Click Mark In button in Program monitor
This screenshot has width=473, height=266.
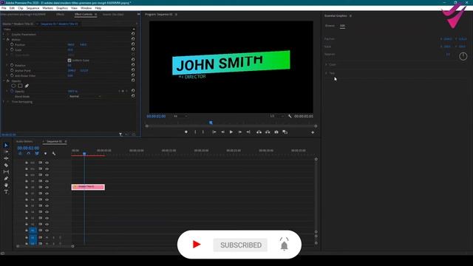[x=195, y=132]
